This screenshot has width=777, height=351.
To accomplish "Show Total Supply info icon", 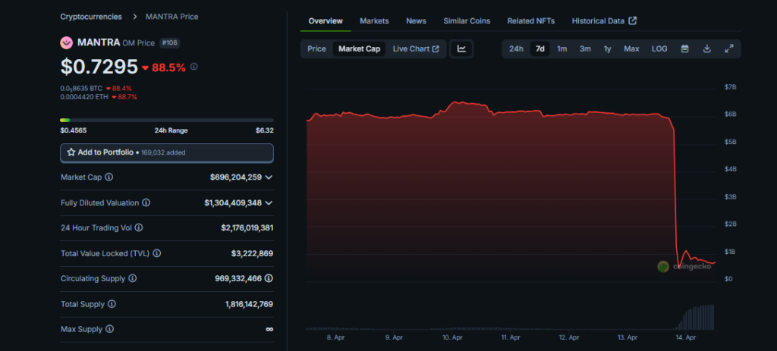I will (112, 304).
